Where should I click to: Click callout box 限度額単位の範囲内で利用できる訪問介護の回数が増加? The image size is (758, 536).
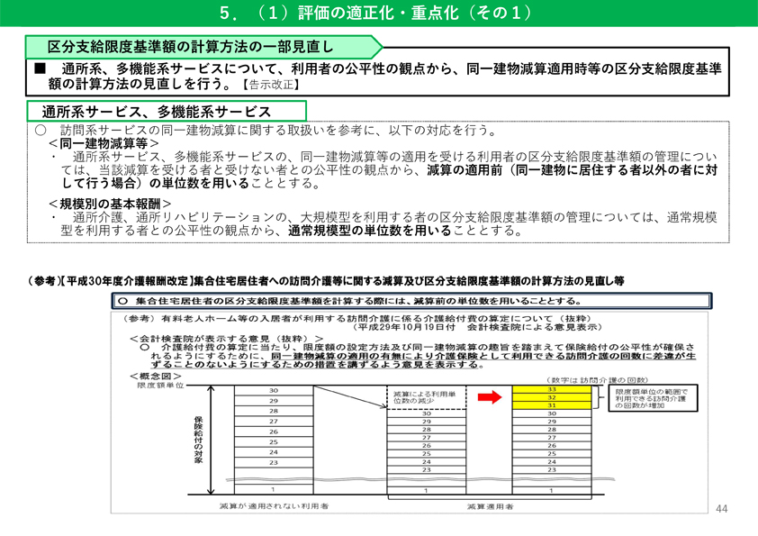point(653,398)
